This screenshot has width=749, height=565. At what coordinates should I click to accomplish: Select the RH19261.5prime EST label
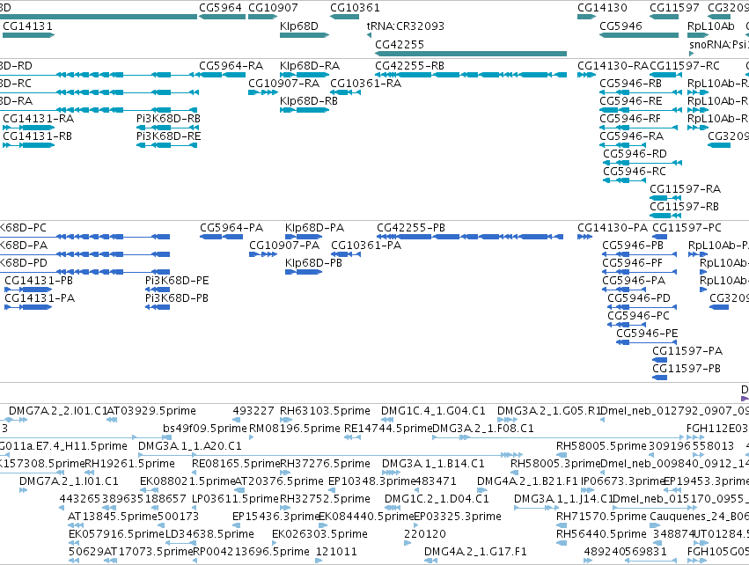coord(129,464)
